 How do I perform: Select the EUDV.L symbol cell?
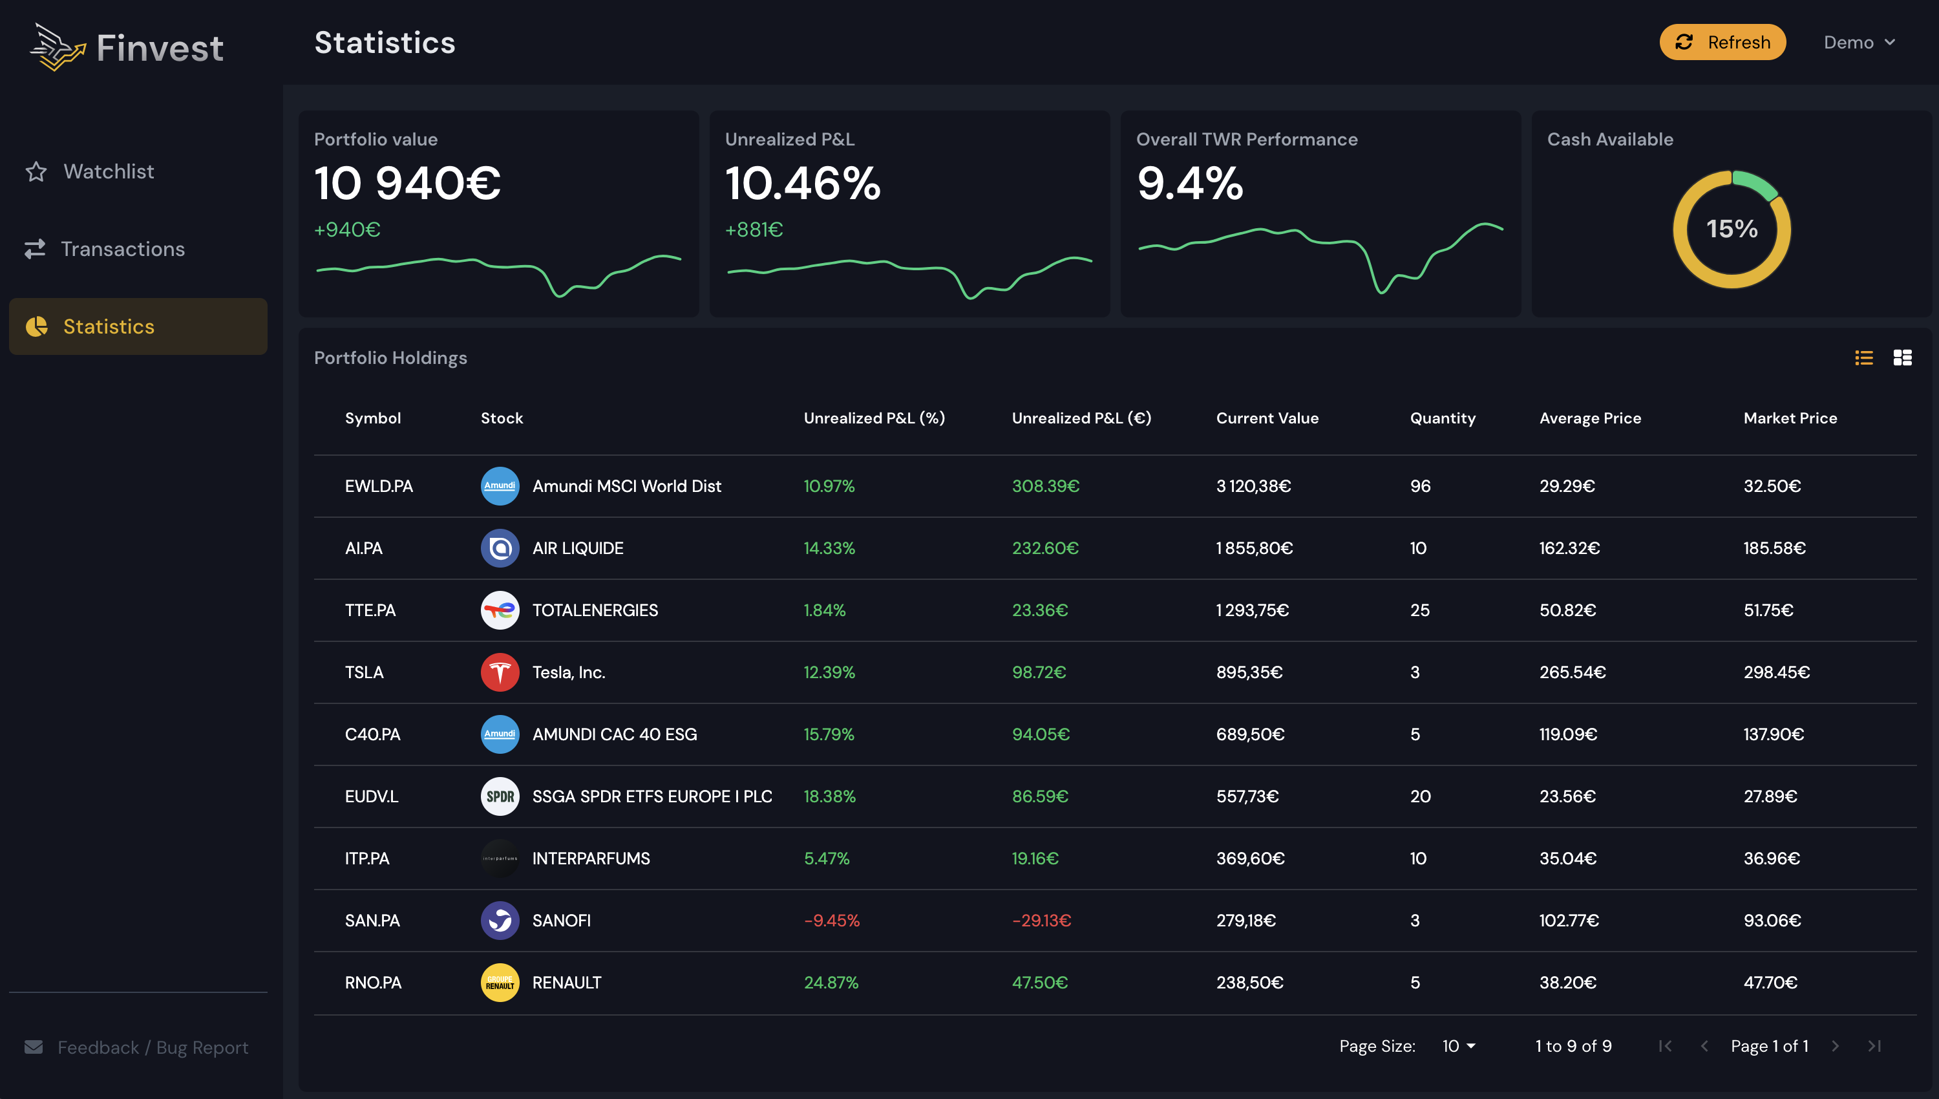pyautogui.click(x=371, y=796)
